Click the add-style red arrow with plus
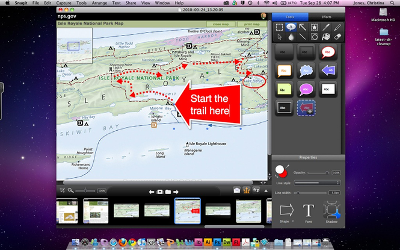400x250 pixels. point(306,108)
